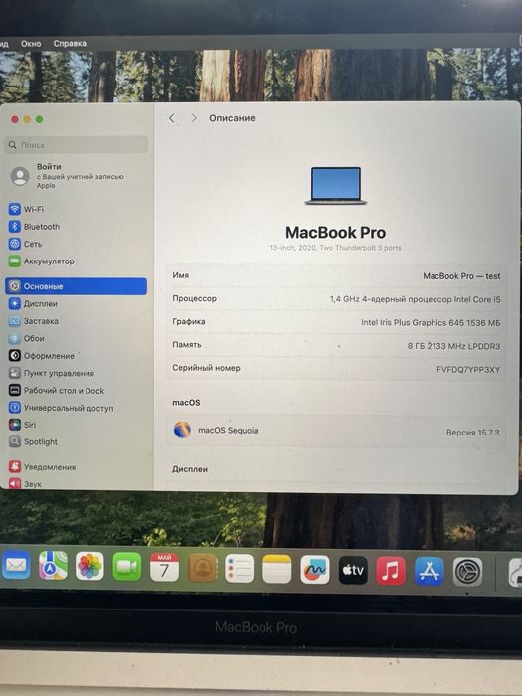Launch FaceTime from the Dock

tap(127, 567)
